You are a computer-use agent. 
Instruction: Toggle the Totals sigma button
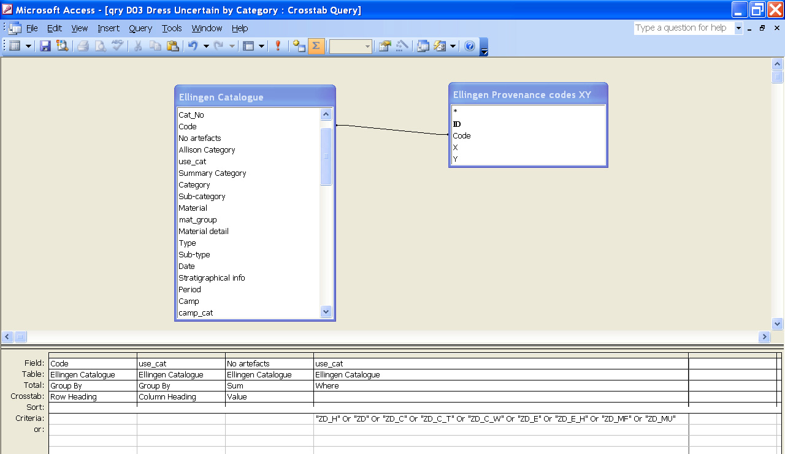pos(316,46)
